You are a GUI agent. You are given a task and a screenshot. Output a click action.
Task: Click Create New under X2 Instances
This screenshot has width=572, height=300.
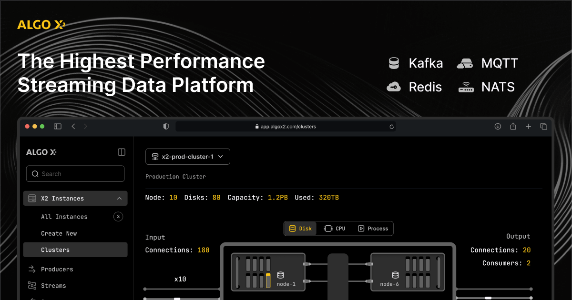point(59,233)
